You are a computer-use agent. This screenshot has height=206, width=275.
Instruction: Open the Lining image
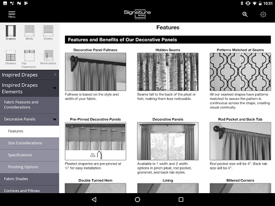coord(168,188)
